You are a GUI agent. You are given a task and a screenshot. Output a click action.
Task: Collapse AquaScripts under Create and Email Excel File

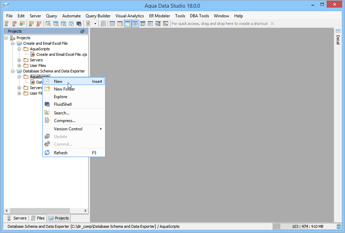click(x=19, y=49)
